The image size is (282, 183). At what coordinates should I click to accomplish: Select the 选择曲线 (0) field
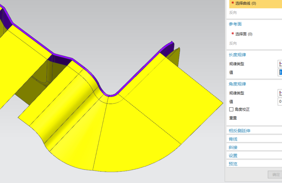click(x=256, y=4)
